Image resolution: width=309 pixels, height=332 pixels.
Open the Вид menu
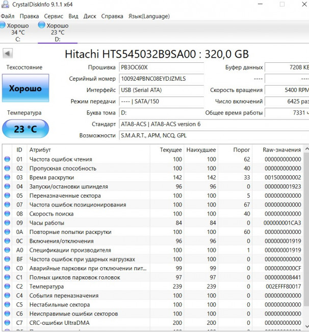click(x=73, y=16)
